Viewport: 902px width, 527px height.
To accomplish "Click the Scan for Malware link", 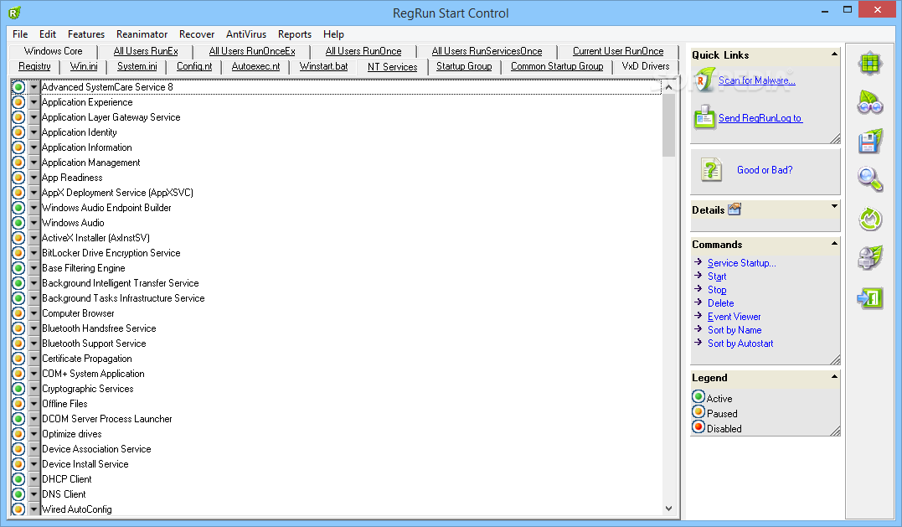I will tap(757, 80).
